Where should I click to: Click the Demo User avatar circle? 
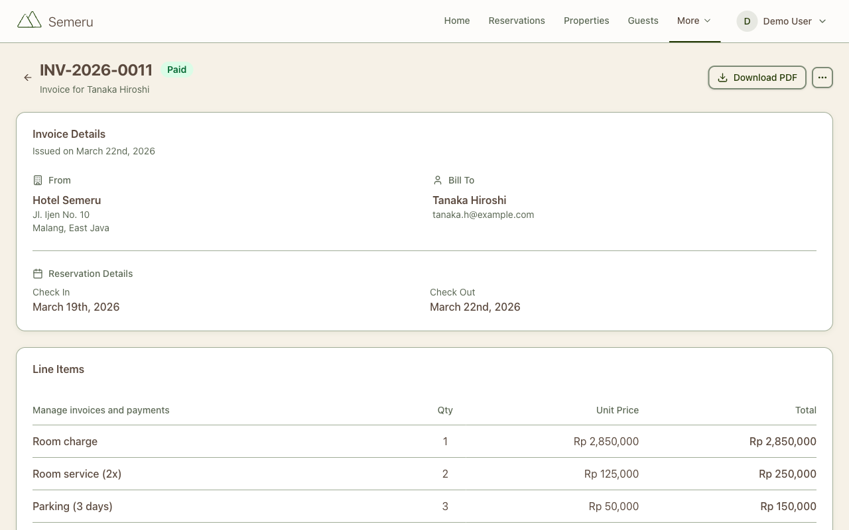(x=747, y=21)
